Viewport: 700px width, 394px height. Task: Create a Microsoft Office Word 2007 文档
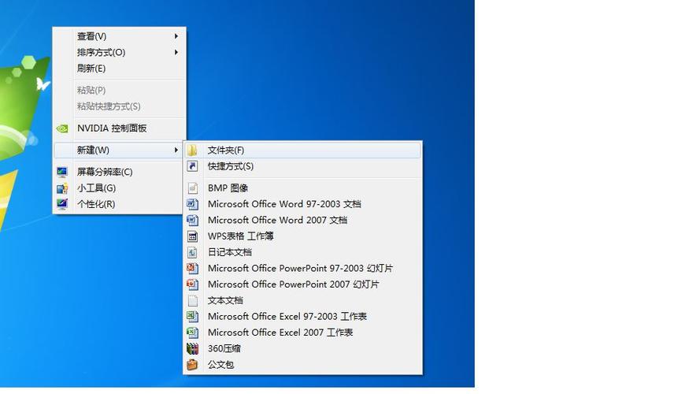pyautogui.click(x=302, y=220)
